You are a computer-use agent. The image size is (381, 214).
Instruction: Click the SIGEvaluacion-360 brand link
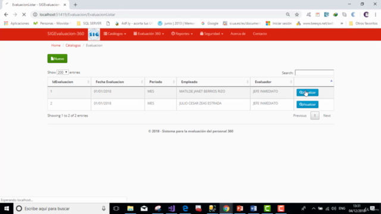click(65, 34)
